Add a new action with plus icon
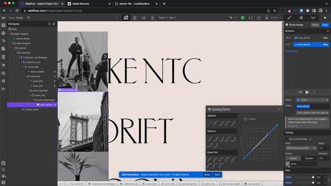This screenshot has height=186, width=331. [x=327, y=31]
